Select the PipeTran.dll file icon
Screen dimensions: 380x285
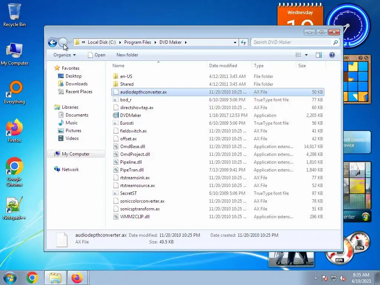tap(116, 170)
